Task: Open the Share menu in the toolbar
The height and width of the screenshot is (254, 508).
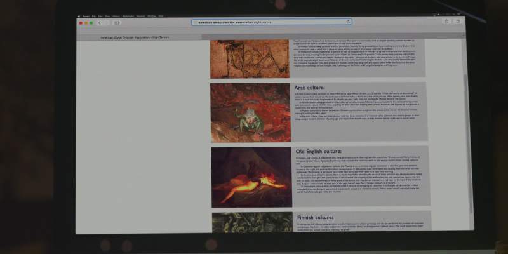Action: click(x=446, y=22)
